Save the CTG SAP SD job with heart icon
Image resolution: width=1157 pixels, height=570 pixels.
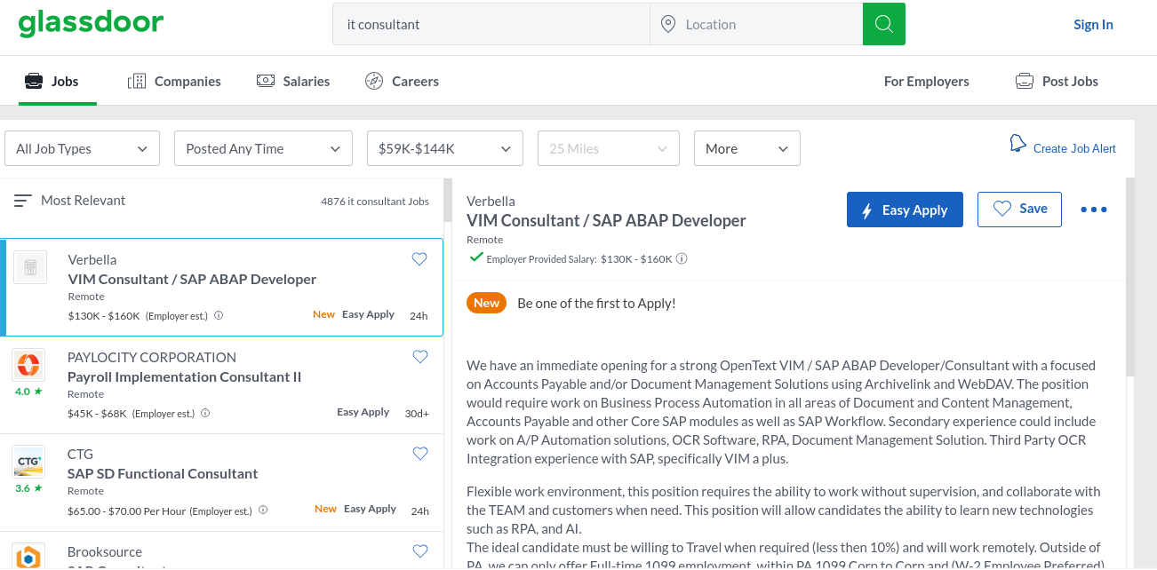(x=419, y=454)
